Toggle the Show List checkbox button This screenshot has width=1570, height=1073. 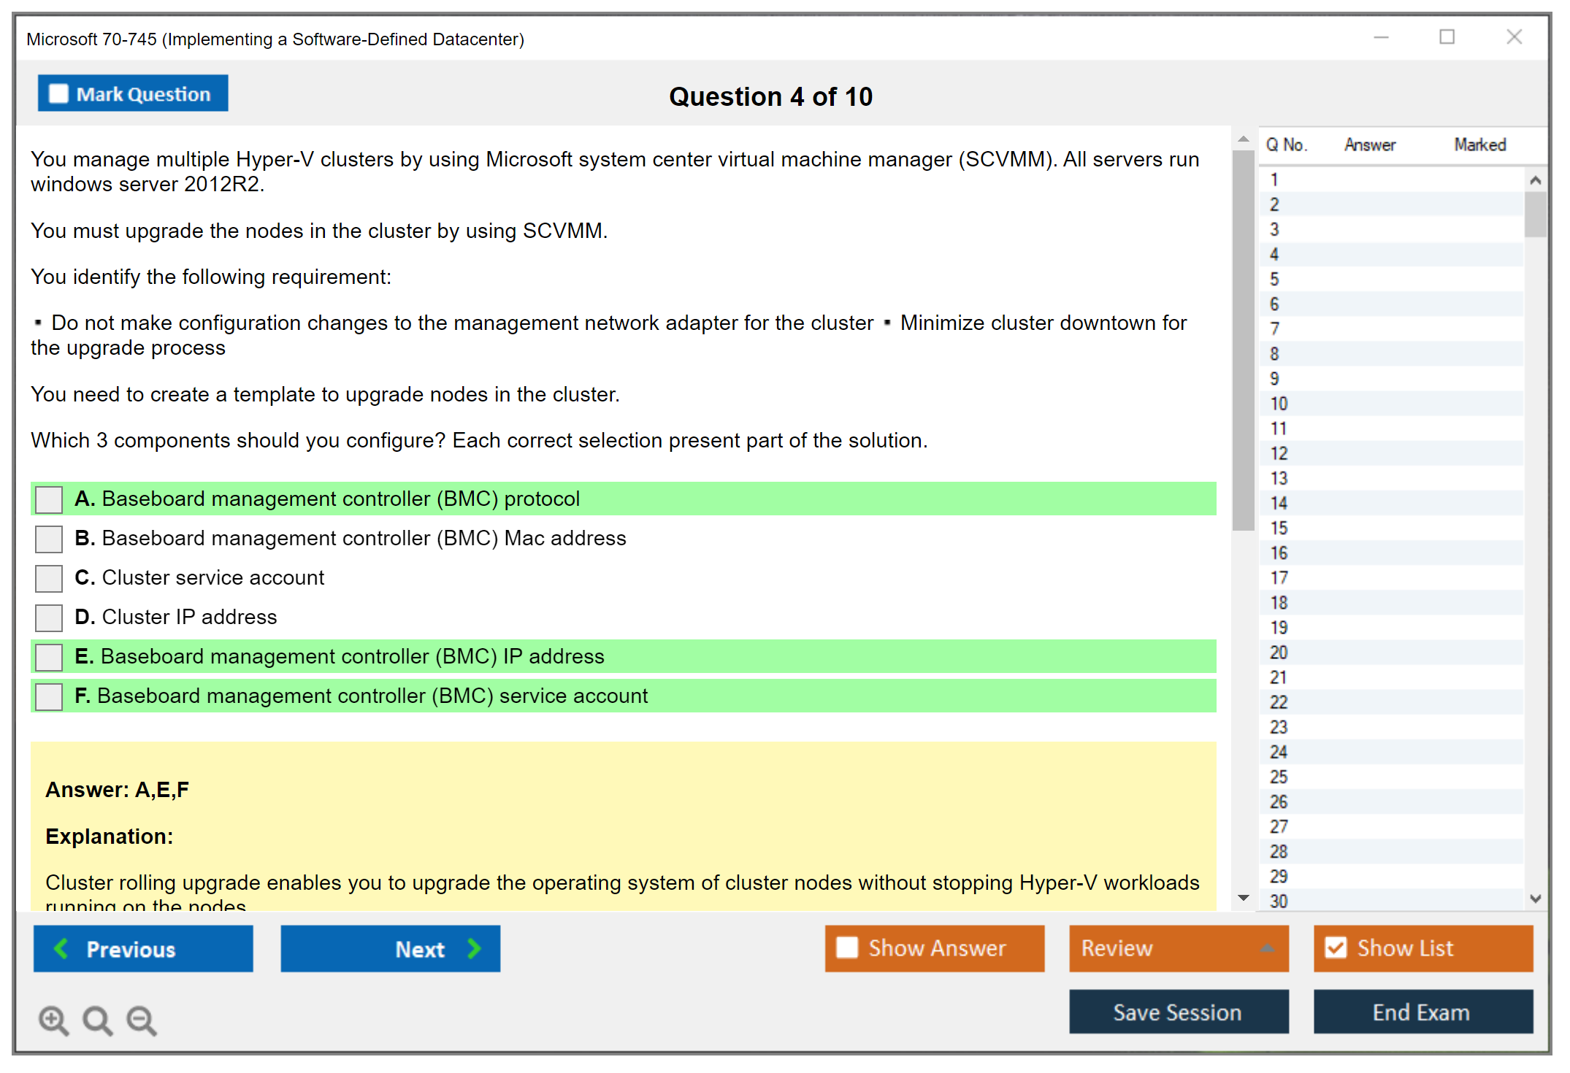click(1336, 948)
